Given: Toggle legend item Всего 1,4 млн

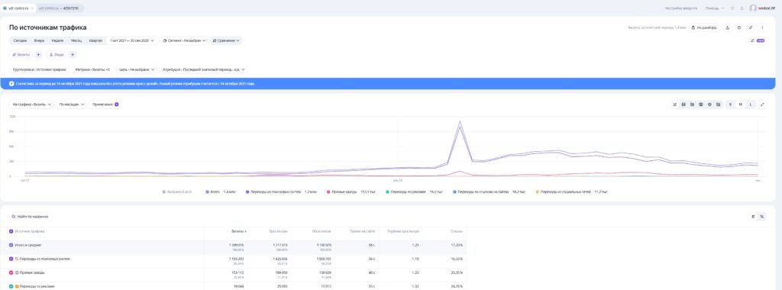Looking at the screenshot, I should [221, 192].
